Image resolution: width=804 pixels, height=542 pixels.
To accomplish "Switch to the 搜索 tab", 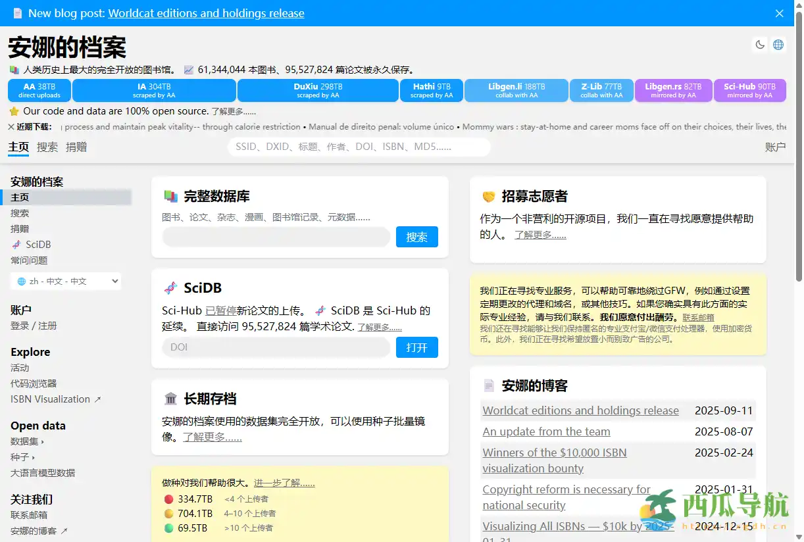I will coord(46,147).
